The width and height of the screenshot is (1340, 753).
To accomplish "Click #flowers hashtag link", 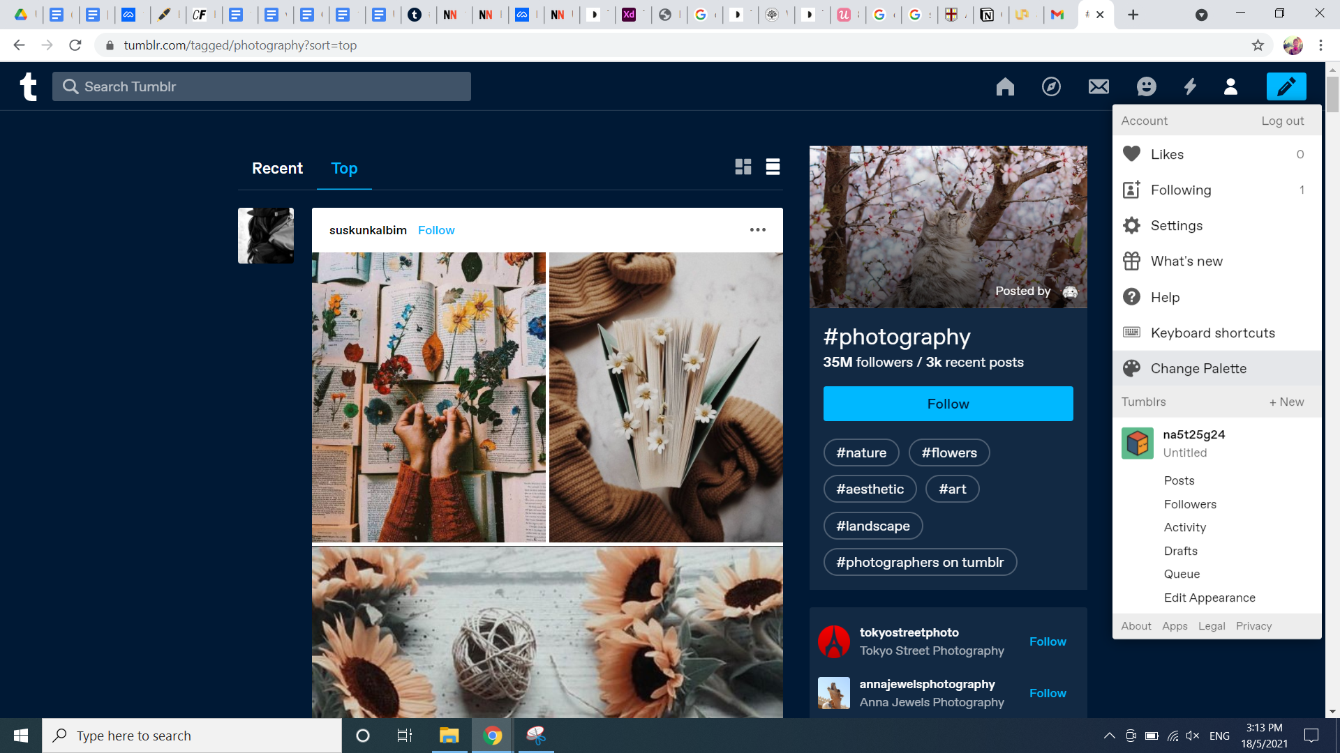I will point(949,451).
